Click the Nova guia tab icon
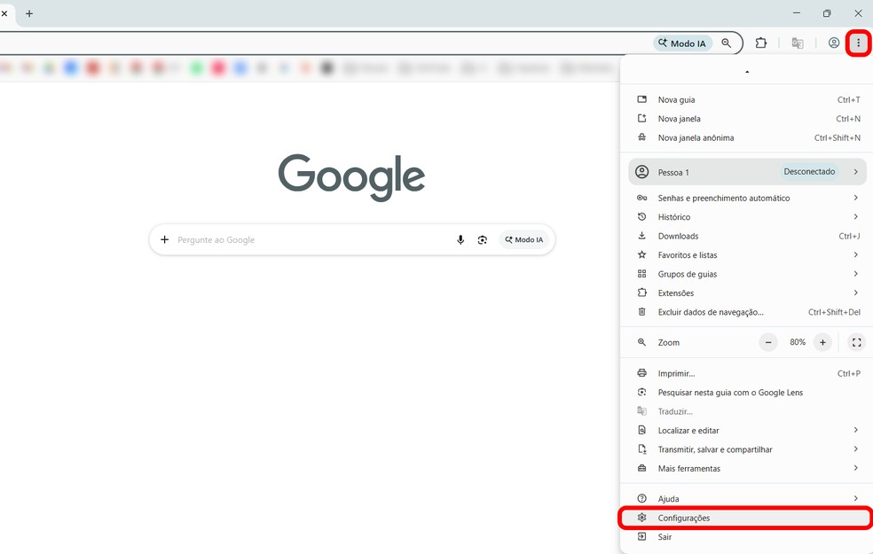 [642, 99]
